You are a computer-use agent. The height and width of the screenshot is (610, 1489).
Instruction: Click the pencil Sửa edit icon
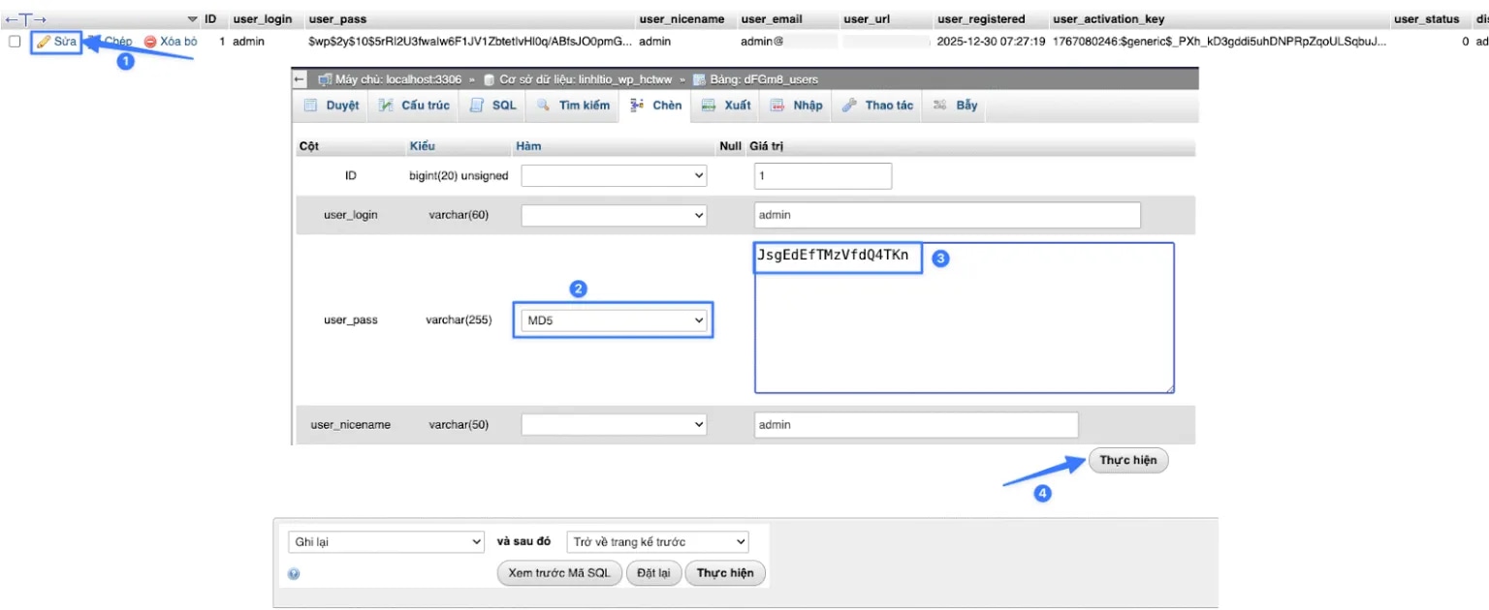click(44, 42)
